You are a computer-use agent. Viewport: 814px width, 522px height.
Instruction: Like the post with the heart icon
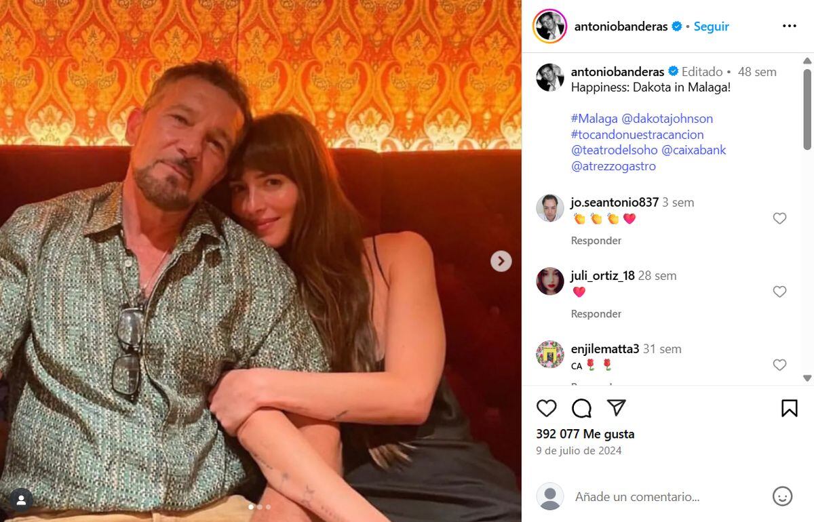click(547, 408)
